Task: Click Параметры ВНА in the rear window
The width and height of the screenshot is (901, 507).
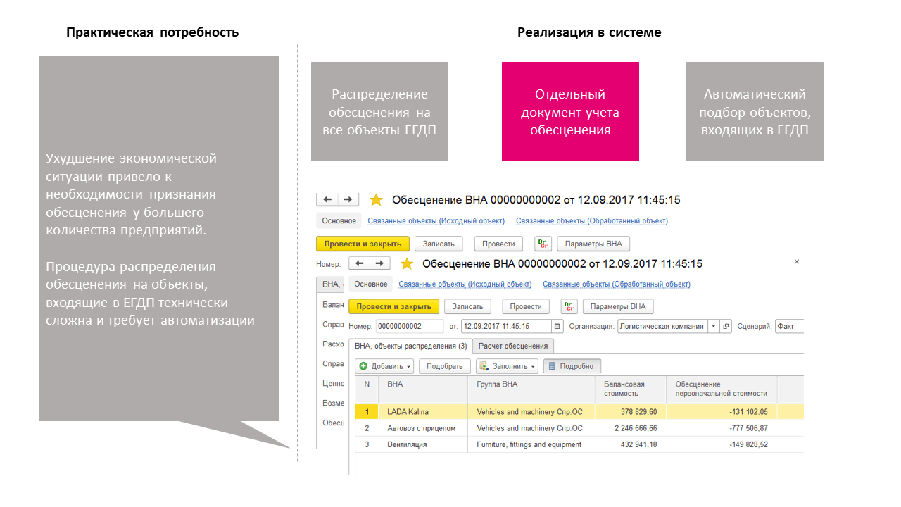Action: point(593,244)
